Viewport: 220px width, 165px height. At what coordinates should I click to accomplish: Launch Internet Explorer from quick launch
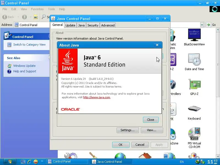(29, 162)
